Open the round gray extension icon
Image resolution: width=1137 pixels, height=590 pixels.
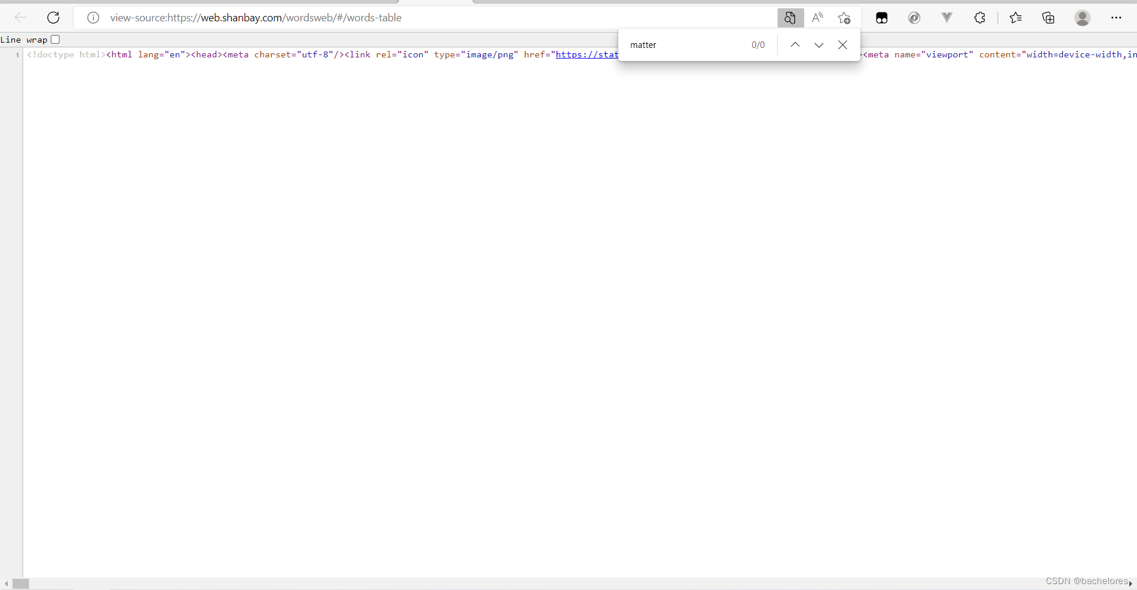(914, 18)
